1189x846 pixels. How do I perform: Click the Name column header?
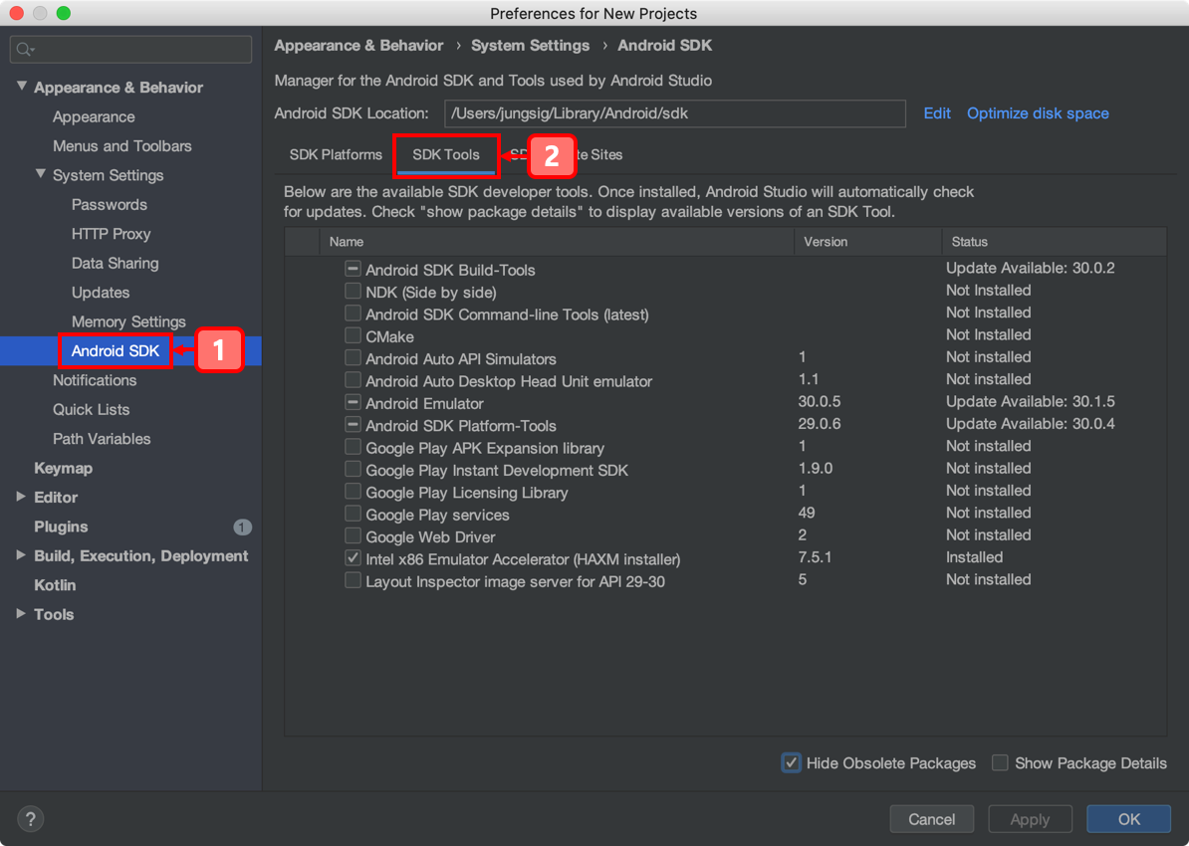(x=557, y=242)
